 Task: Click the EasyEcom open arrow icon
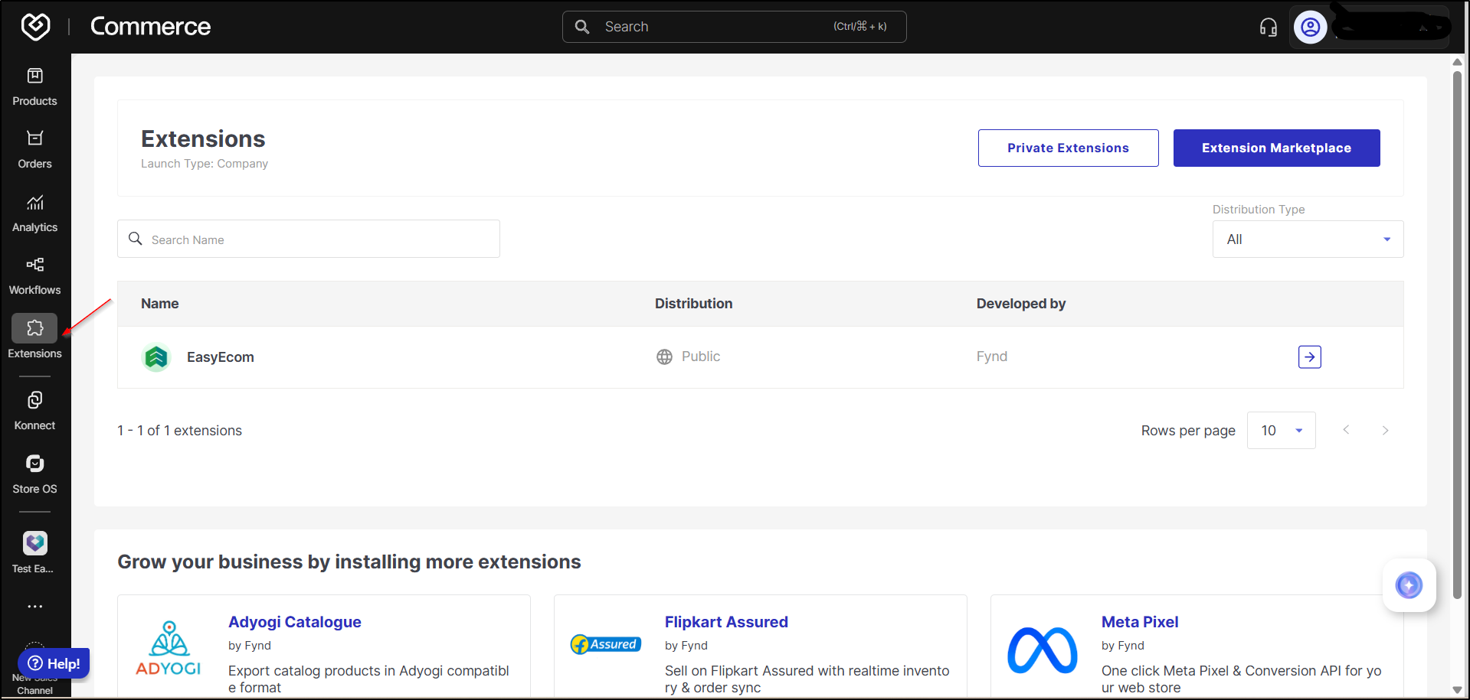(x=1309, y=357)
